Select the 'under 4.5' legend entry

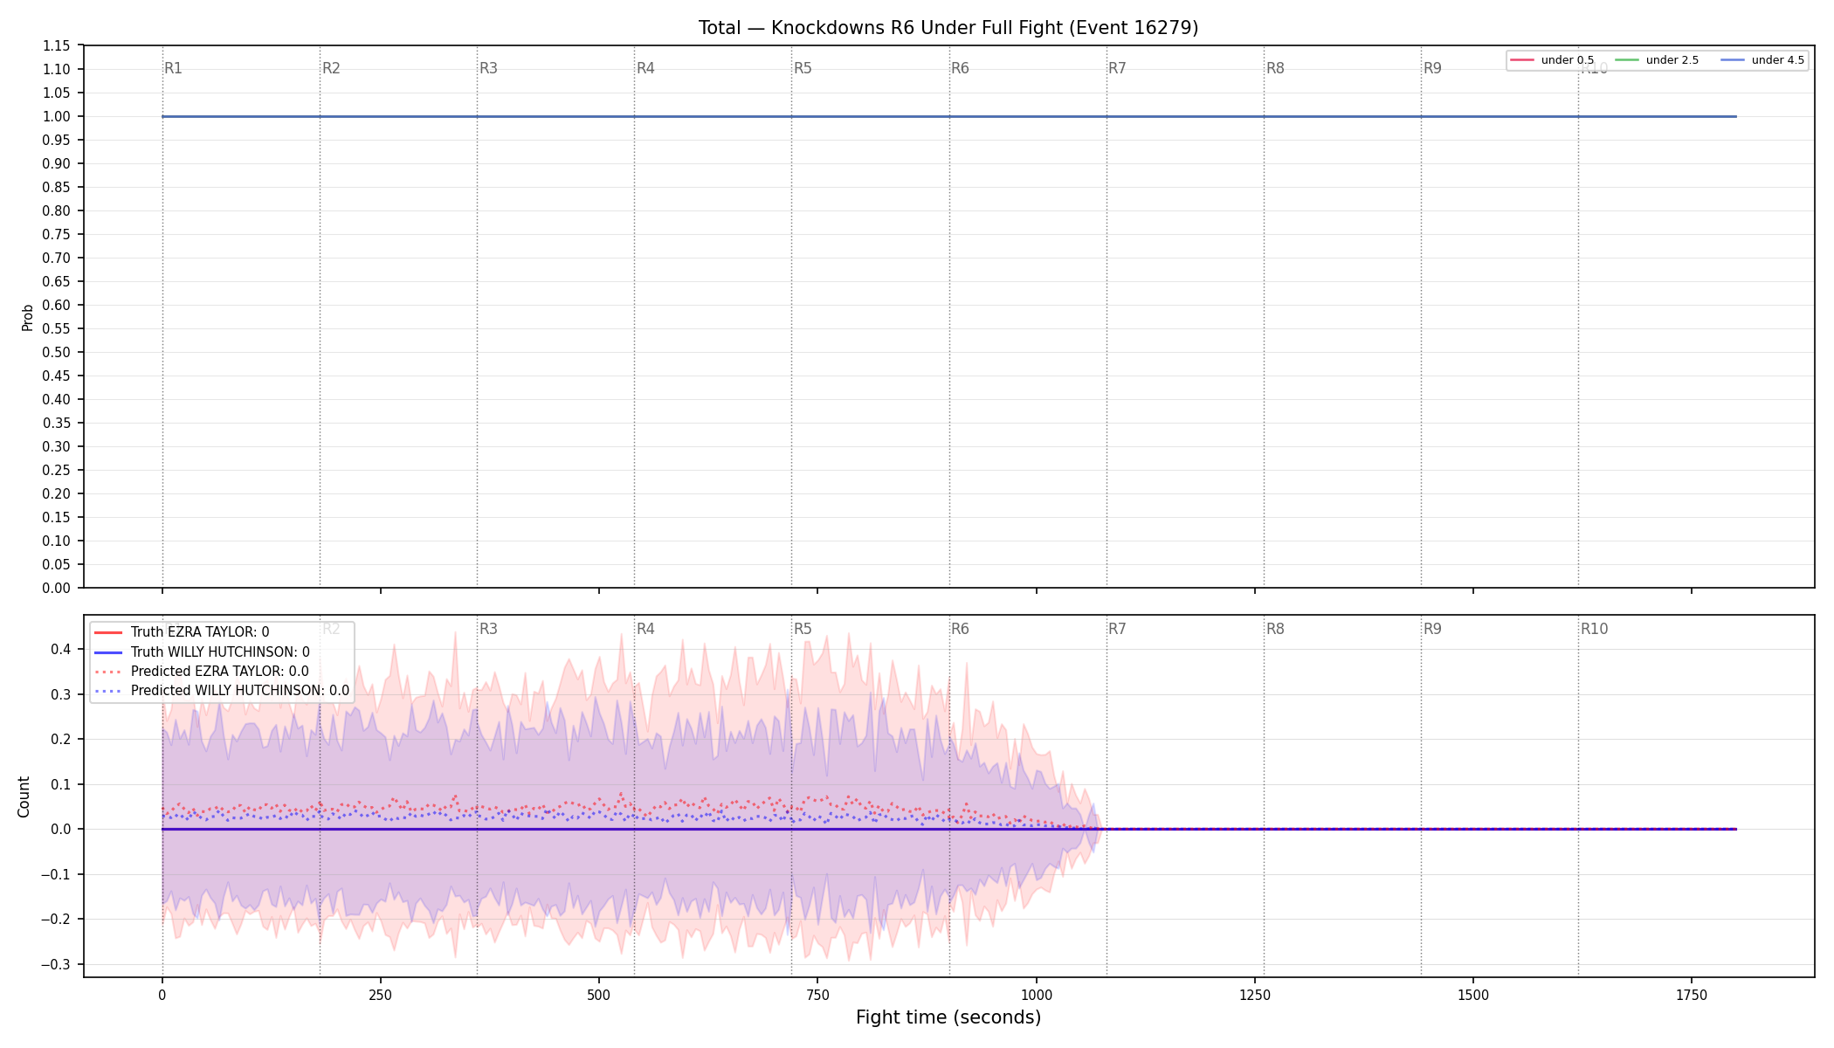1762,60
